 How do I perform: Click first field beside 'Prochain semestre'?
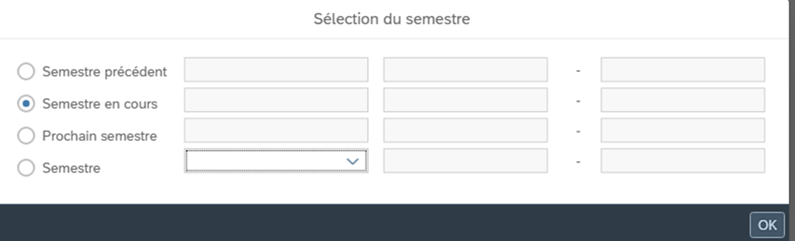pos(276,130)
